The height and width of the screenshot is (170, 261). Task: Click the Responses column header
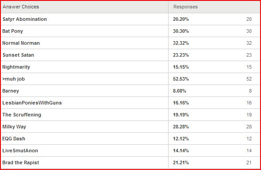point(185,7)
